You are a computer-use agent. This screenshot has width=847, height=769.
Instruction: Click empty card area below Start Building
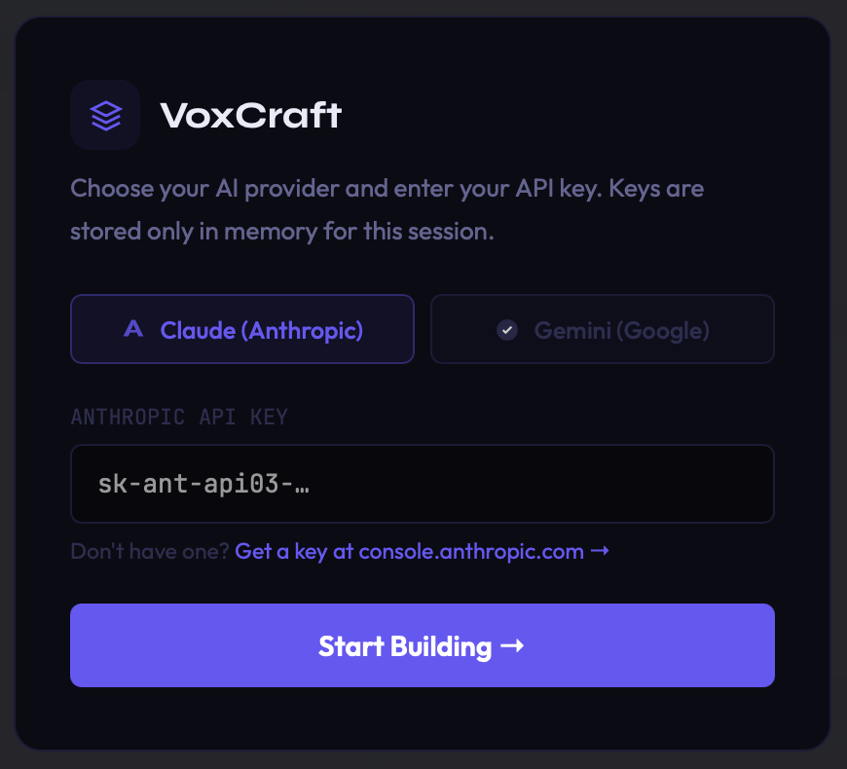click(x=423, y=718)
